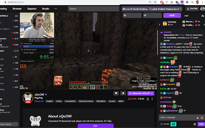Click Fossabot username in chat
This screenshot has height=128, width=205.
[174, 67]
